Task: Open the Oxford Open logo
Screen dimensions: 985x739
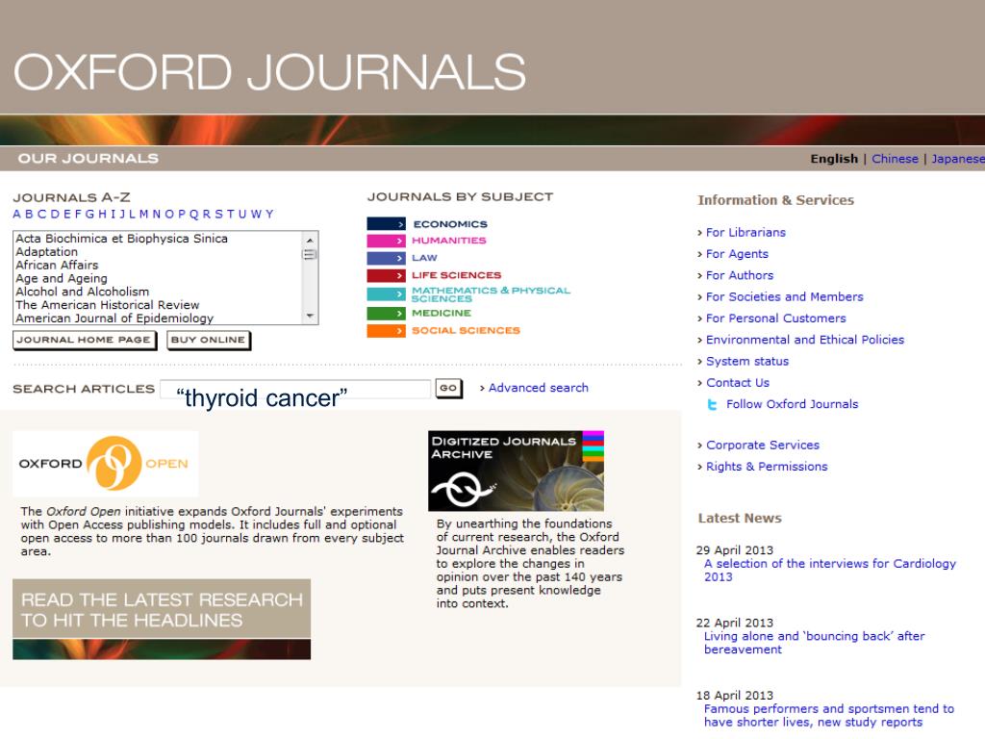Action: pos(105,464)
